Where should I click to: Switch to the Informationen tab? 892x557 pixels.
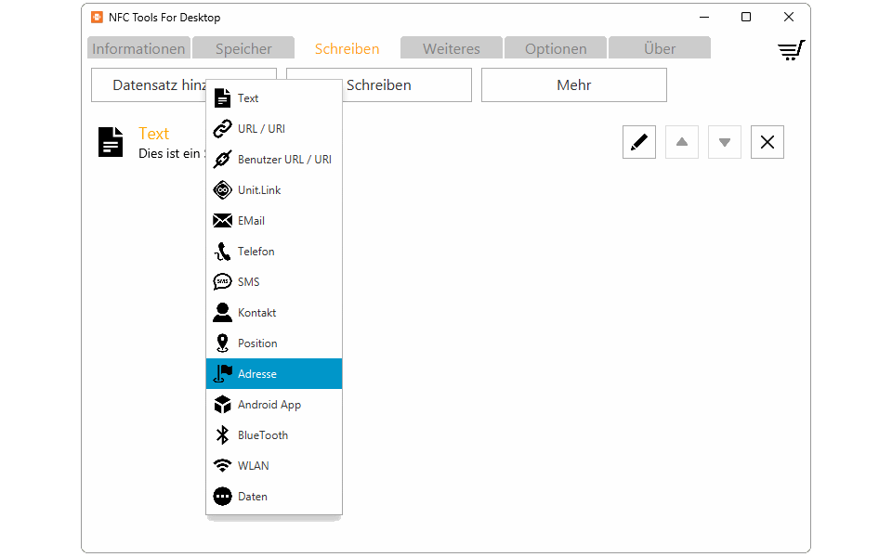click(x=138, y=49)
